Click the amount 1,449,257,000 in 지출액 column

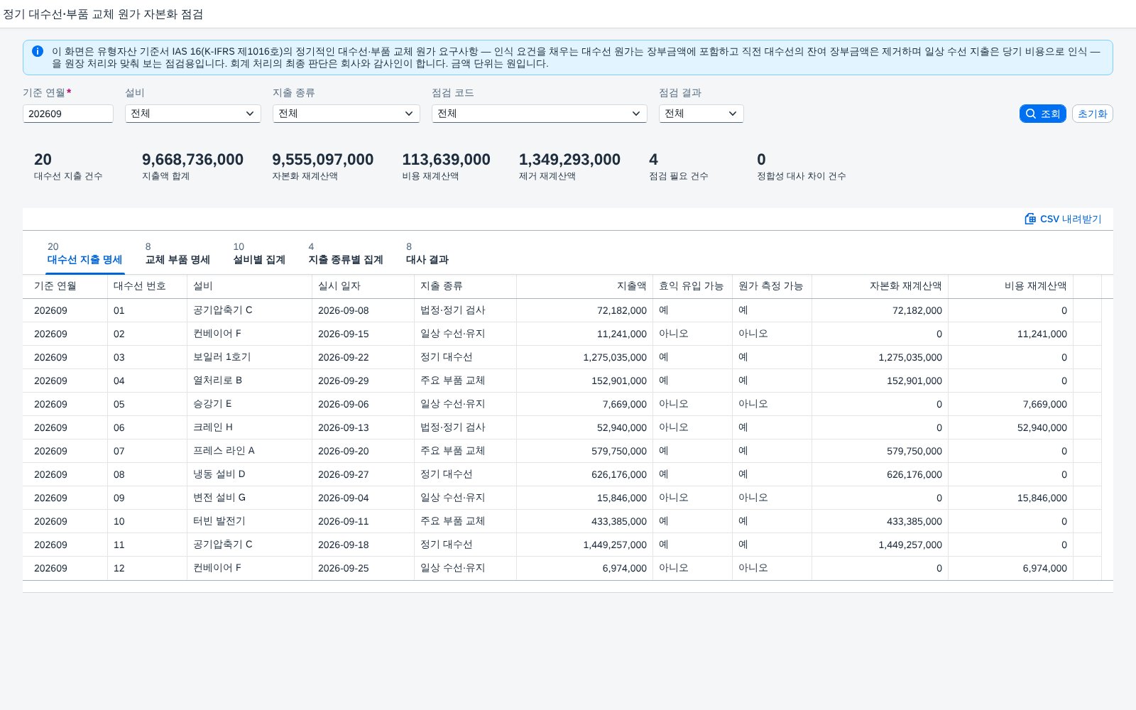tap(615, 545)
